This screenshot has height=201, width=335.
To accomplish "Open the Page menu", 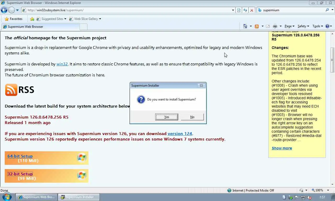I will pyautogui.click(x=289, y=26).
